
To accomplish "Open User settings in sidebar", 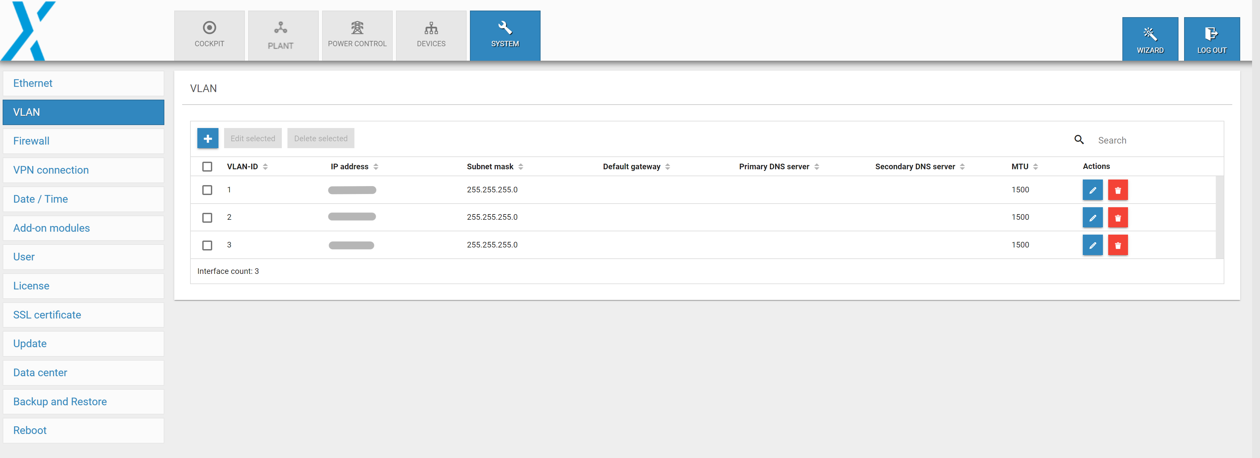I will pos(83,257).
